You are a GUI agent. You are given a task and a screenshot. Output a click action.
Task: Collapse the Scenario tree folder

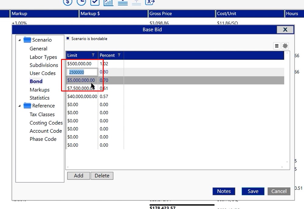[20, 40]
